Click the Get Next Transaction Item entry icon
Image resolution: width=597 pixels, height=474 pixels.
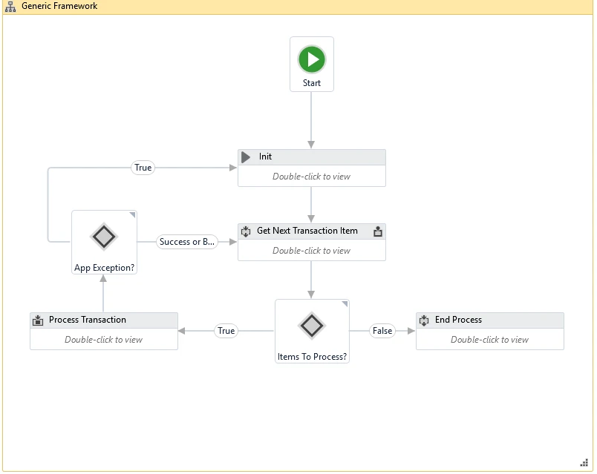tap(246, 231)
